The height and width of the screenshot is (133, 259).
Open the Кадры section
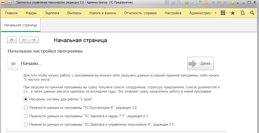pos(31,13)
